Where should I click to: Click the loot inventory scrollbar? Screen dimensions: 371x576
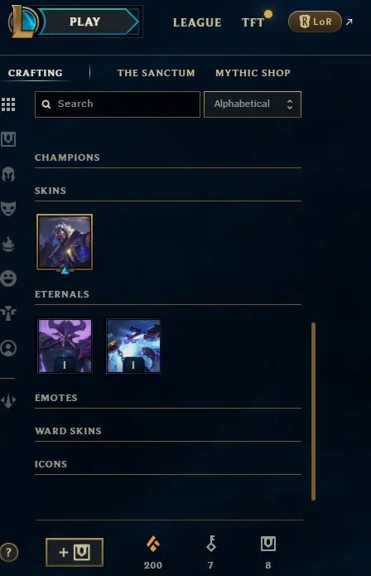[x=313, y=411]
